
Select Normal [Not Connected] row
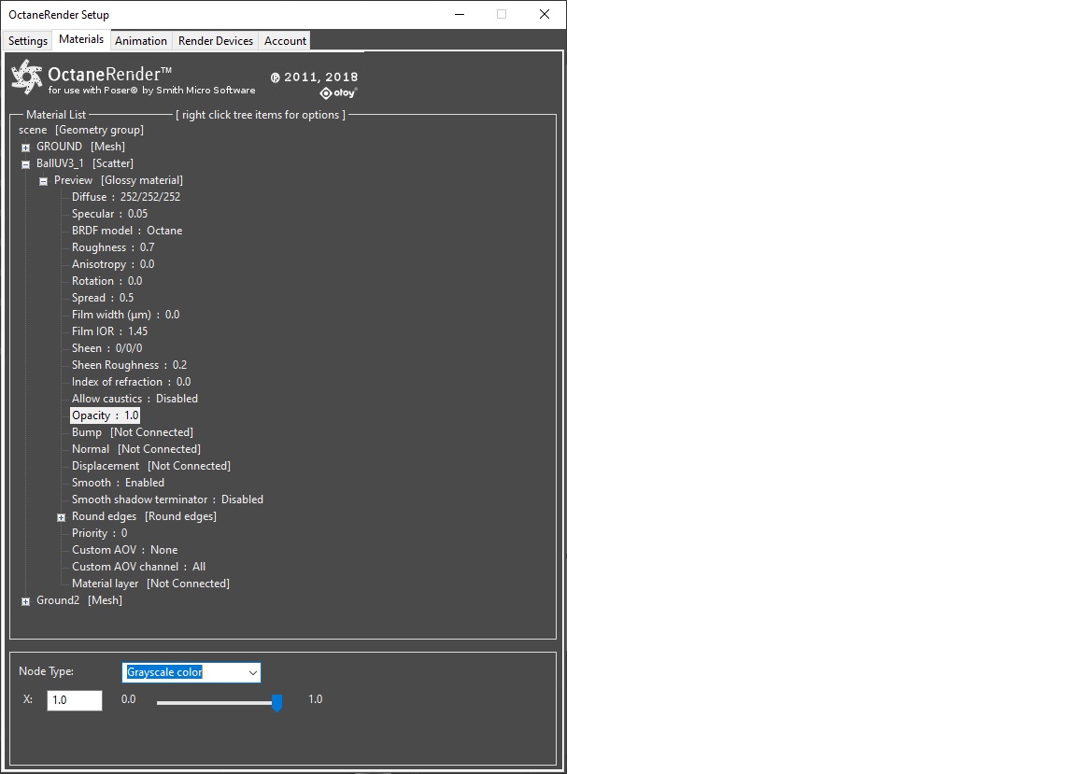point(135,449)
